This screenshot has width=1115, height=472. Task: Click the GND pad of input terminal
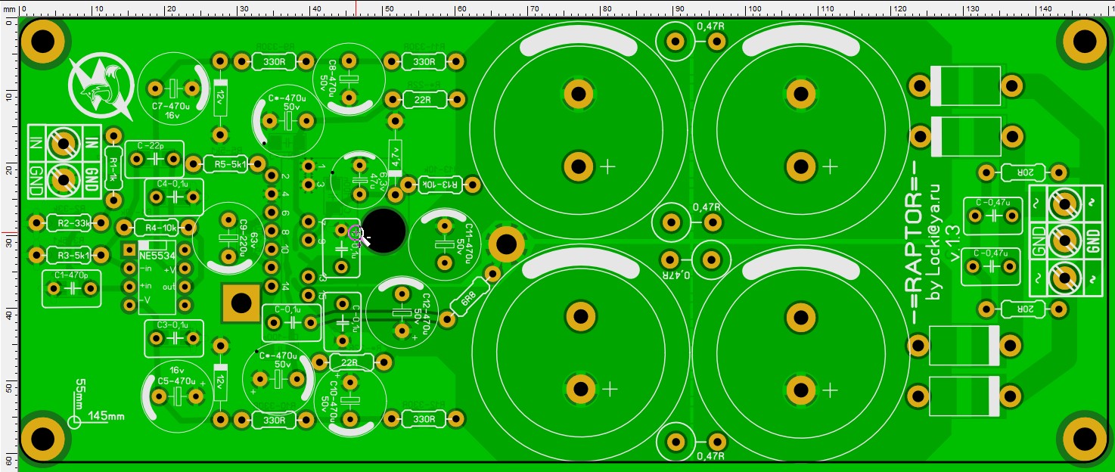[x=62, y=180]
